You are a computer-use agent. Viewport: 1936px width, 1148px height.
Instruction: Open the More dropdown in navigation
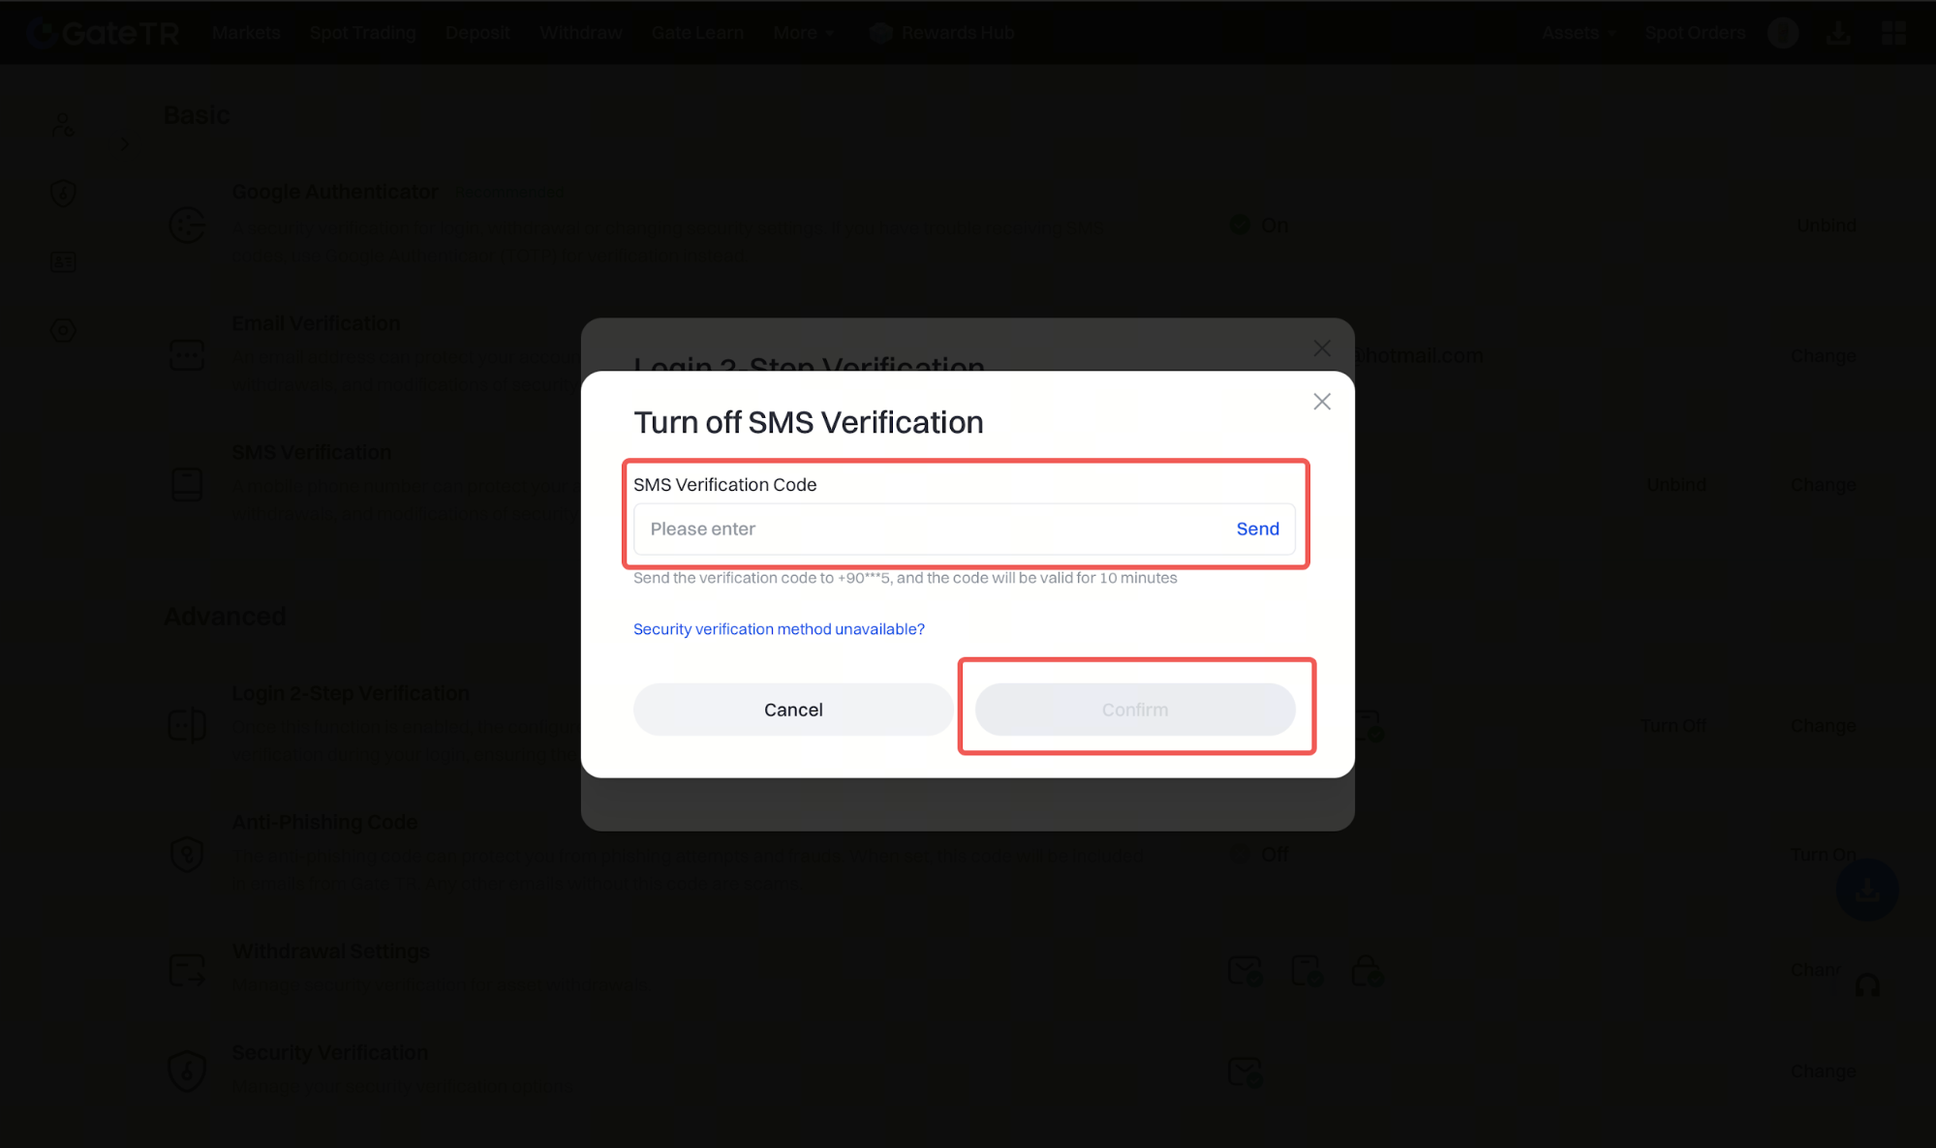[803, 33]
